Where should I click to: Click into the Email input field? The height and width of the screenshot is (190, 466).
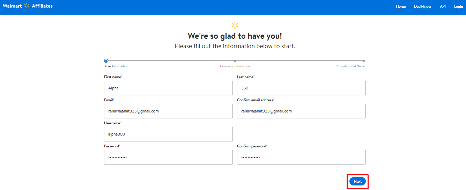tap(168, 111)
